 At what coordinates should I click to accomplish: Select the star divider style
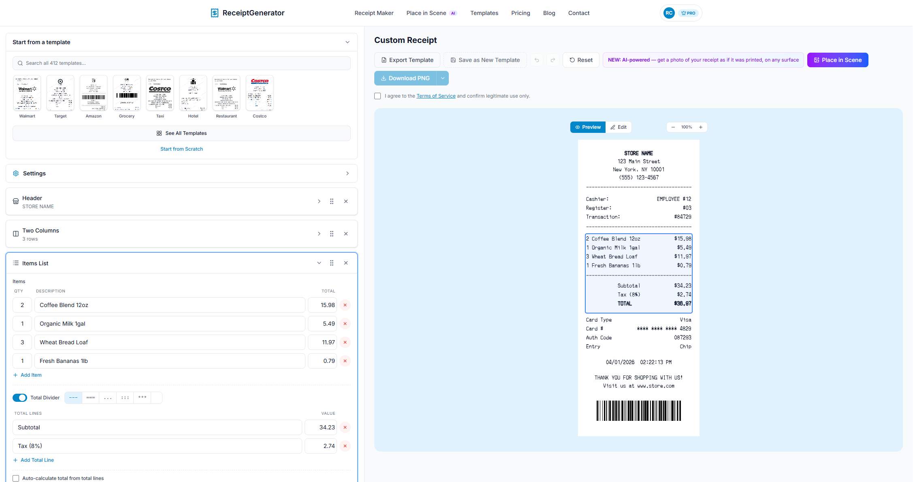coord(142,397)
